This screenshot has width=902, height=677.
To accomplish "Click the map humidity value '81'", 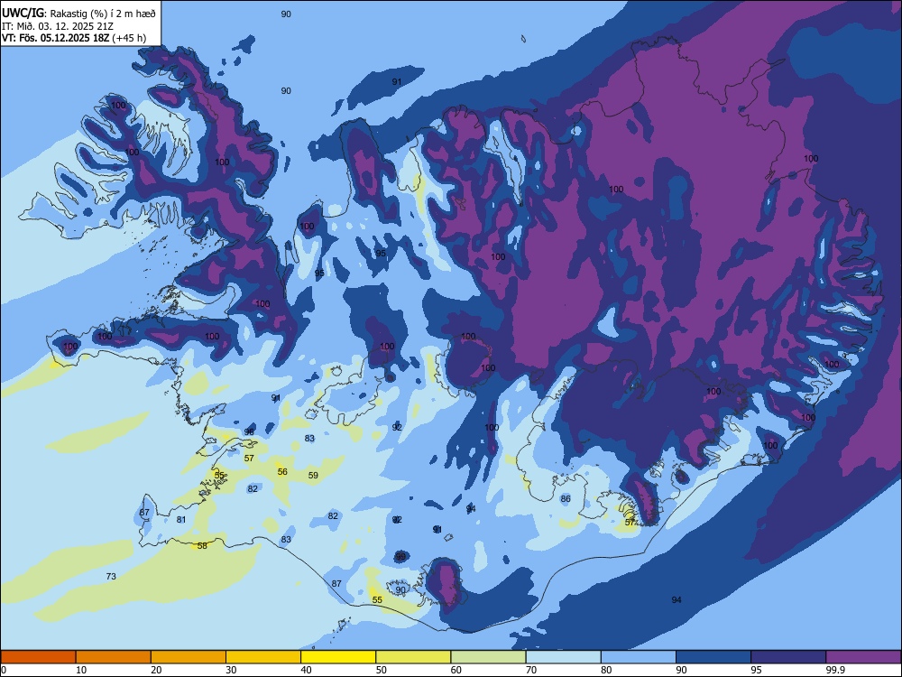I will click(x=181, y=520).
